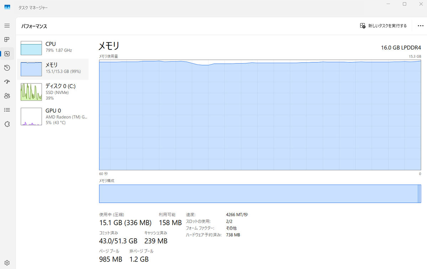Open the three-dot more options menu

point(421,26)
